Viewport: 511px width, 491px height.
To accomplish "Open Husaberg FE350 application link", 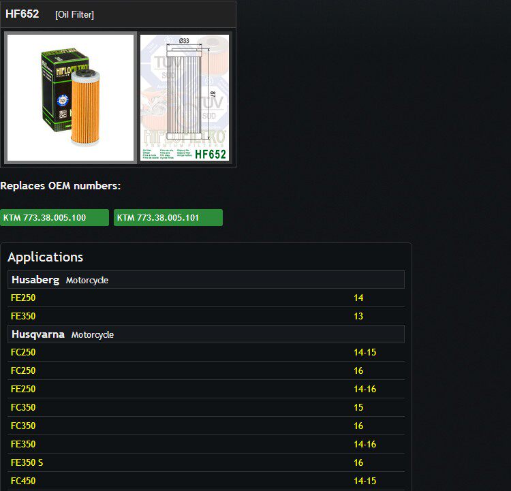I will click(x=23, y=316).
